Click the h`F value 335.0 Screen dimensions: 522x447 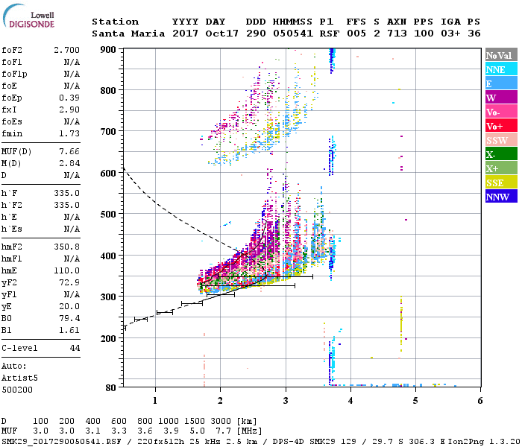click(x=67, y=193)
